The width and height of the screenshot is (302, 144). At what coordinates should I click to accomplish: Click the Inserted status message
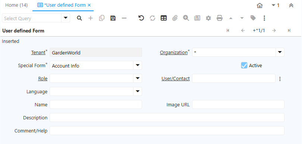10,41
